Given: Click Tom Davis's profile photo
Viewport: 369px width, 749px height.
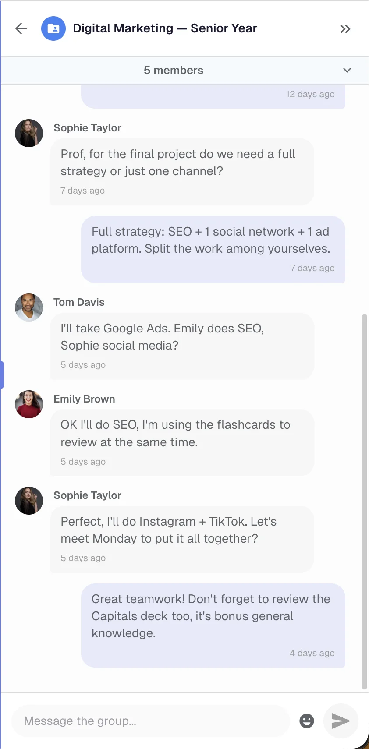Looking at the screenshot, I should 29,307.
